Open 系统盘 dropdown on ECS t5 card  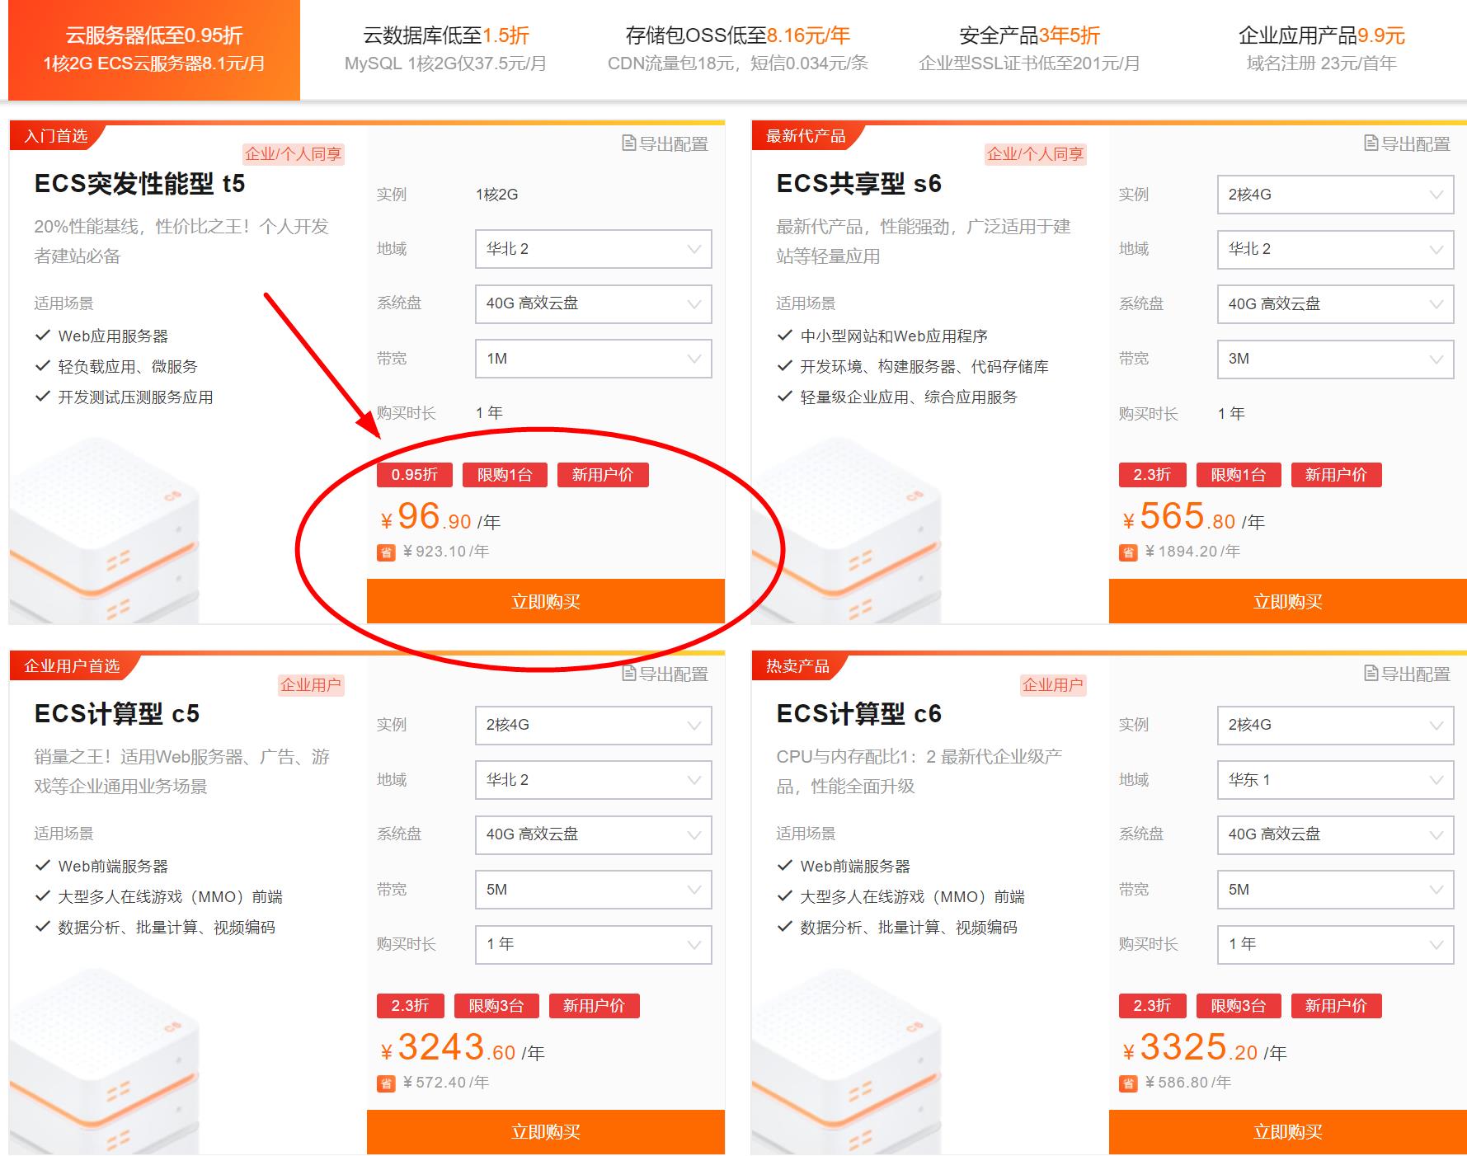(593, 303)
